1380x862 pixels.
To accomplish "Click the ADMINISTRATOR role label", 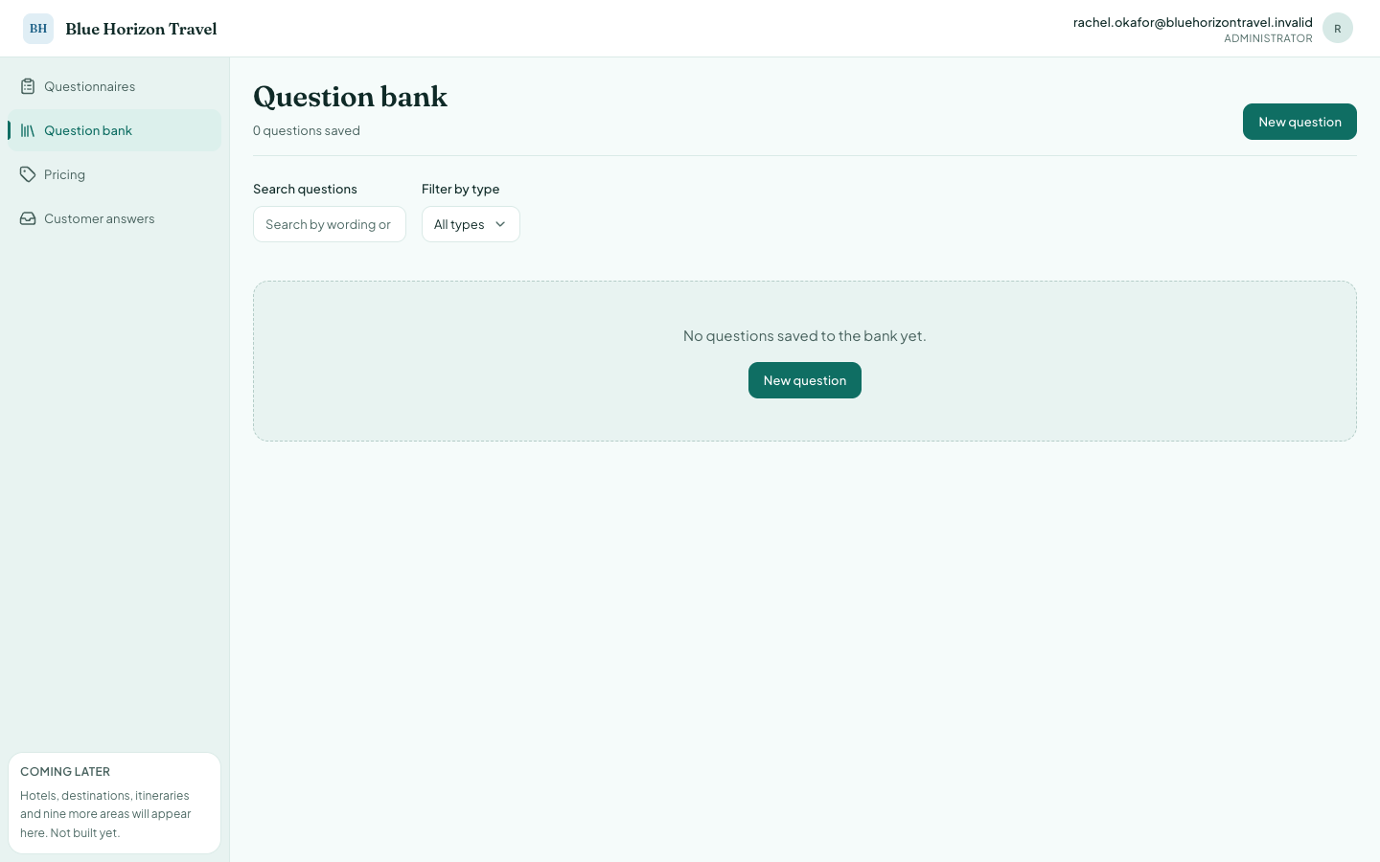I will tap(1268, 38).
